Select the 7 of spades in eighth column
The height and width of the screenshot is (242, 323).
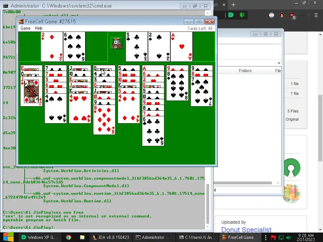pos(202,91)
